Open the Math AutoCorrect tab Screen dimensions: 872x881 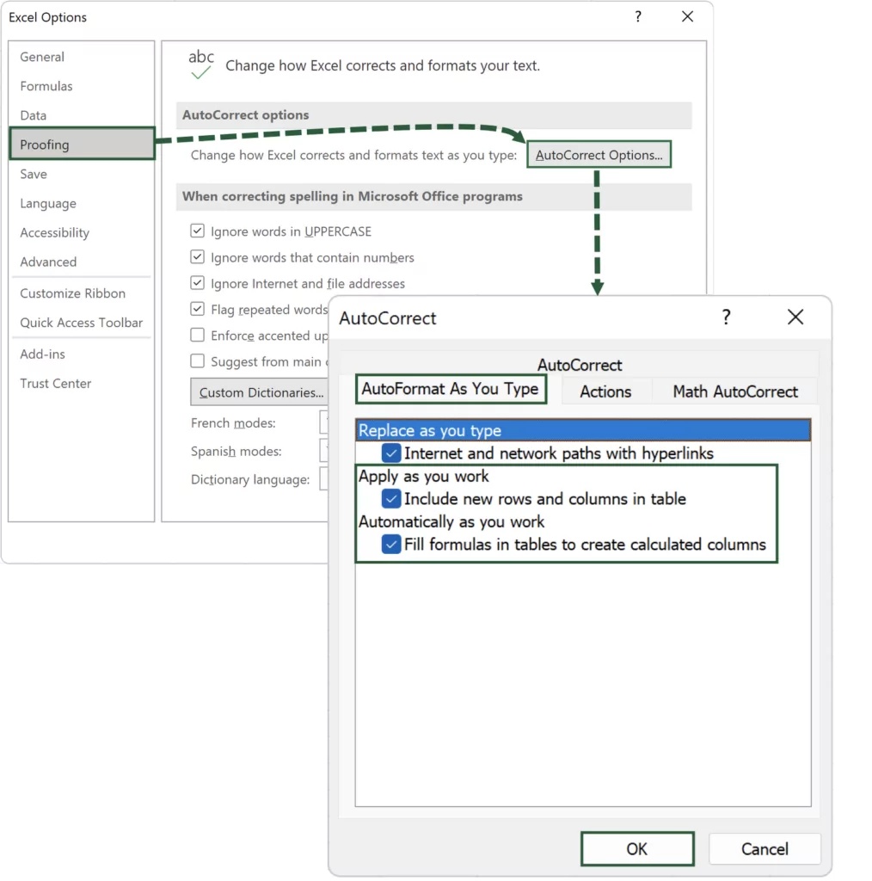pyautogui.click(x=734, y=391)
